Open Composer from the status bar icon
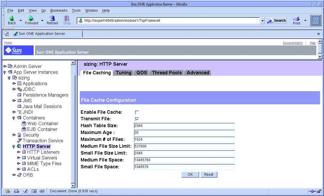The width and height of the screenshot is (324, 196). [25, 191]
